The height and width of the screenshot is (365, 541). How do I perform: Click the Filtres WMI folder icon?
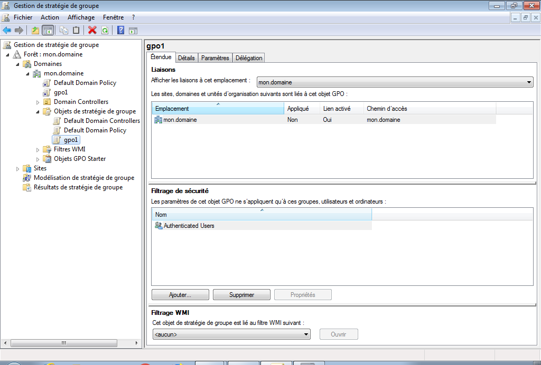click(x=47, y=149)
